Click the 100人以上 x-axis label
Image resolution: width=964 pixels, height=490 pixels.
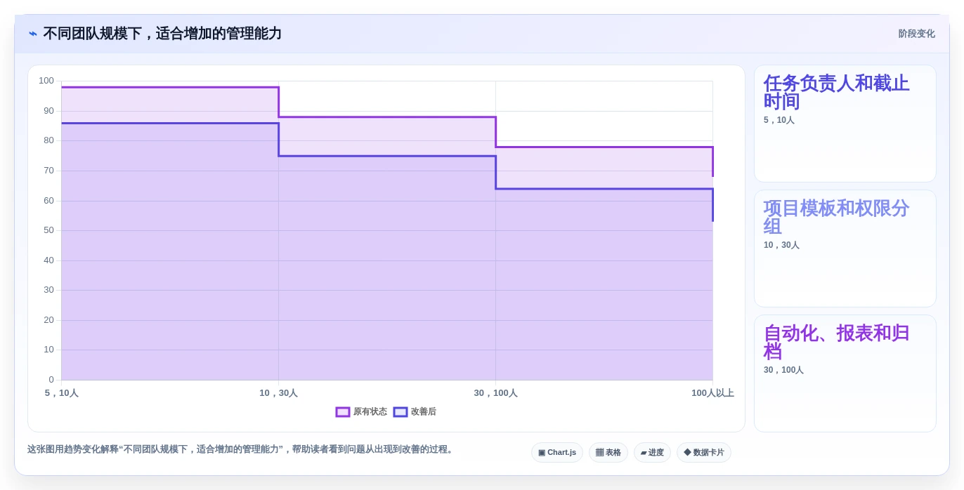pos(712,393)
